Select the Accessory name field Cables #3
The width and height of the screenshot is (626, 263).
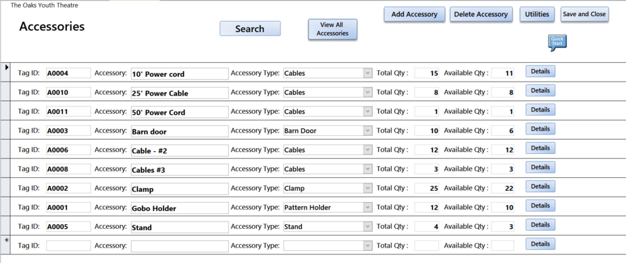pos(179,169)
